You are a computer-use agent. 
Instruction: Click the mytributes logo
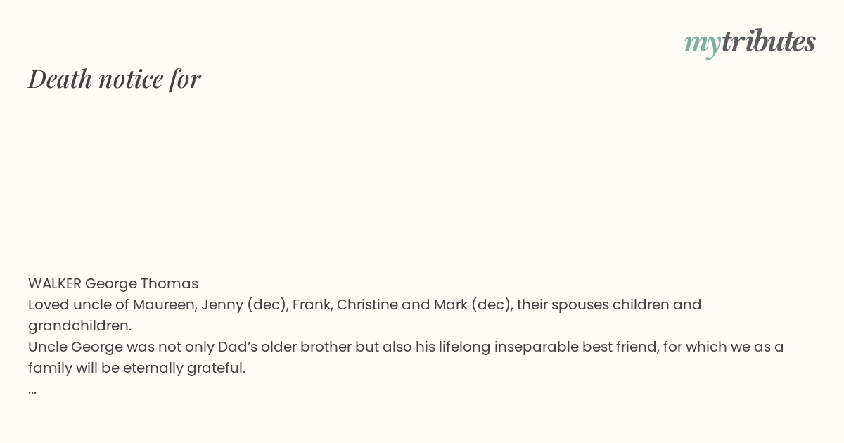(750, 42)
